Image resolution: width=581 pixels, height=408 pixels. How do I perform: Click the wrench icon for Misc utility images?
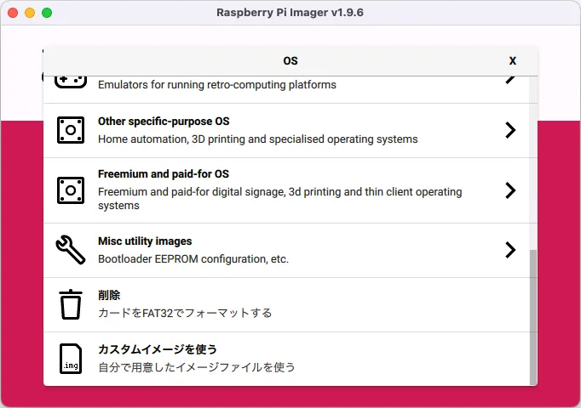(x=71, y=250)
